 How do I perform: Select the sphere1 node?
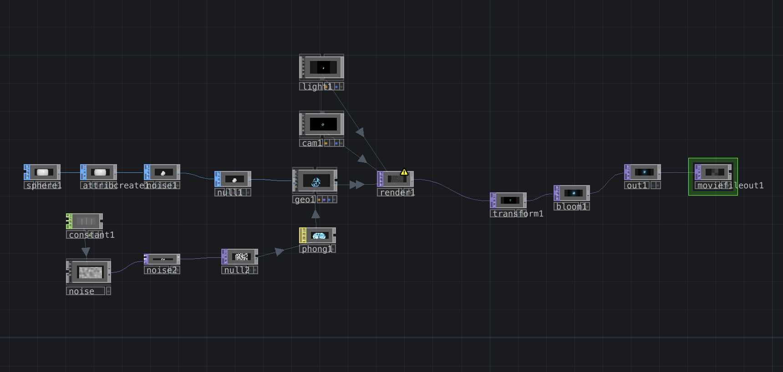(42, 172)
